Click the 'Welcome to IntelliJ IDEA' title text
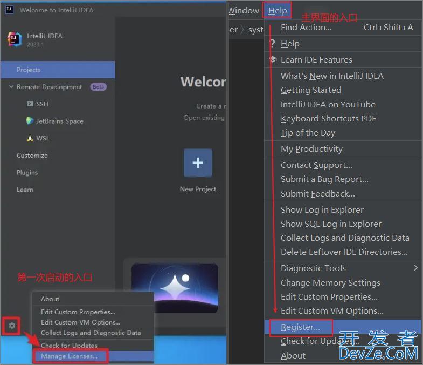Image resolution: width=423 pixels, height=365 pixels. (x=57, y=10)
